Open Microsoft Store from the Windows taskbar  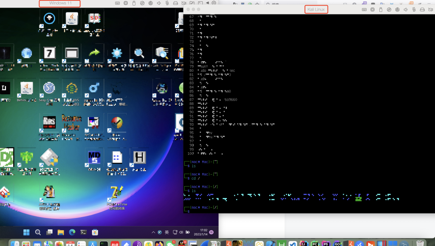point(95,232)
